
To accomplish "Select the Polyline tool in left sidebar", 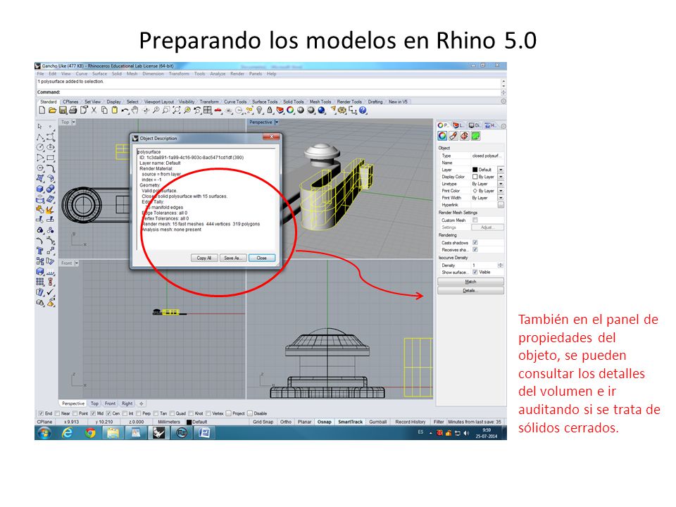I will [40, 137].
